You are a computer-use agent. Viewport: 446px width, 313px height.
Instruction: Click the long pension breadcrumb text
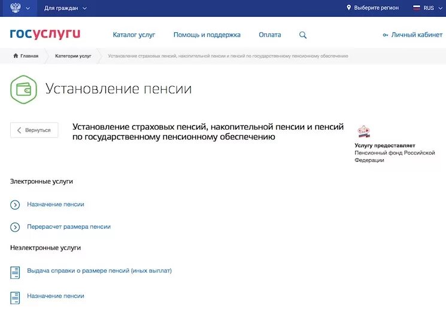(x=228, y=56)
